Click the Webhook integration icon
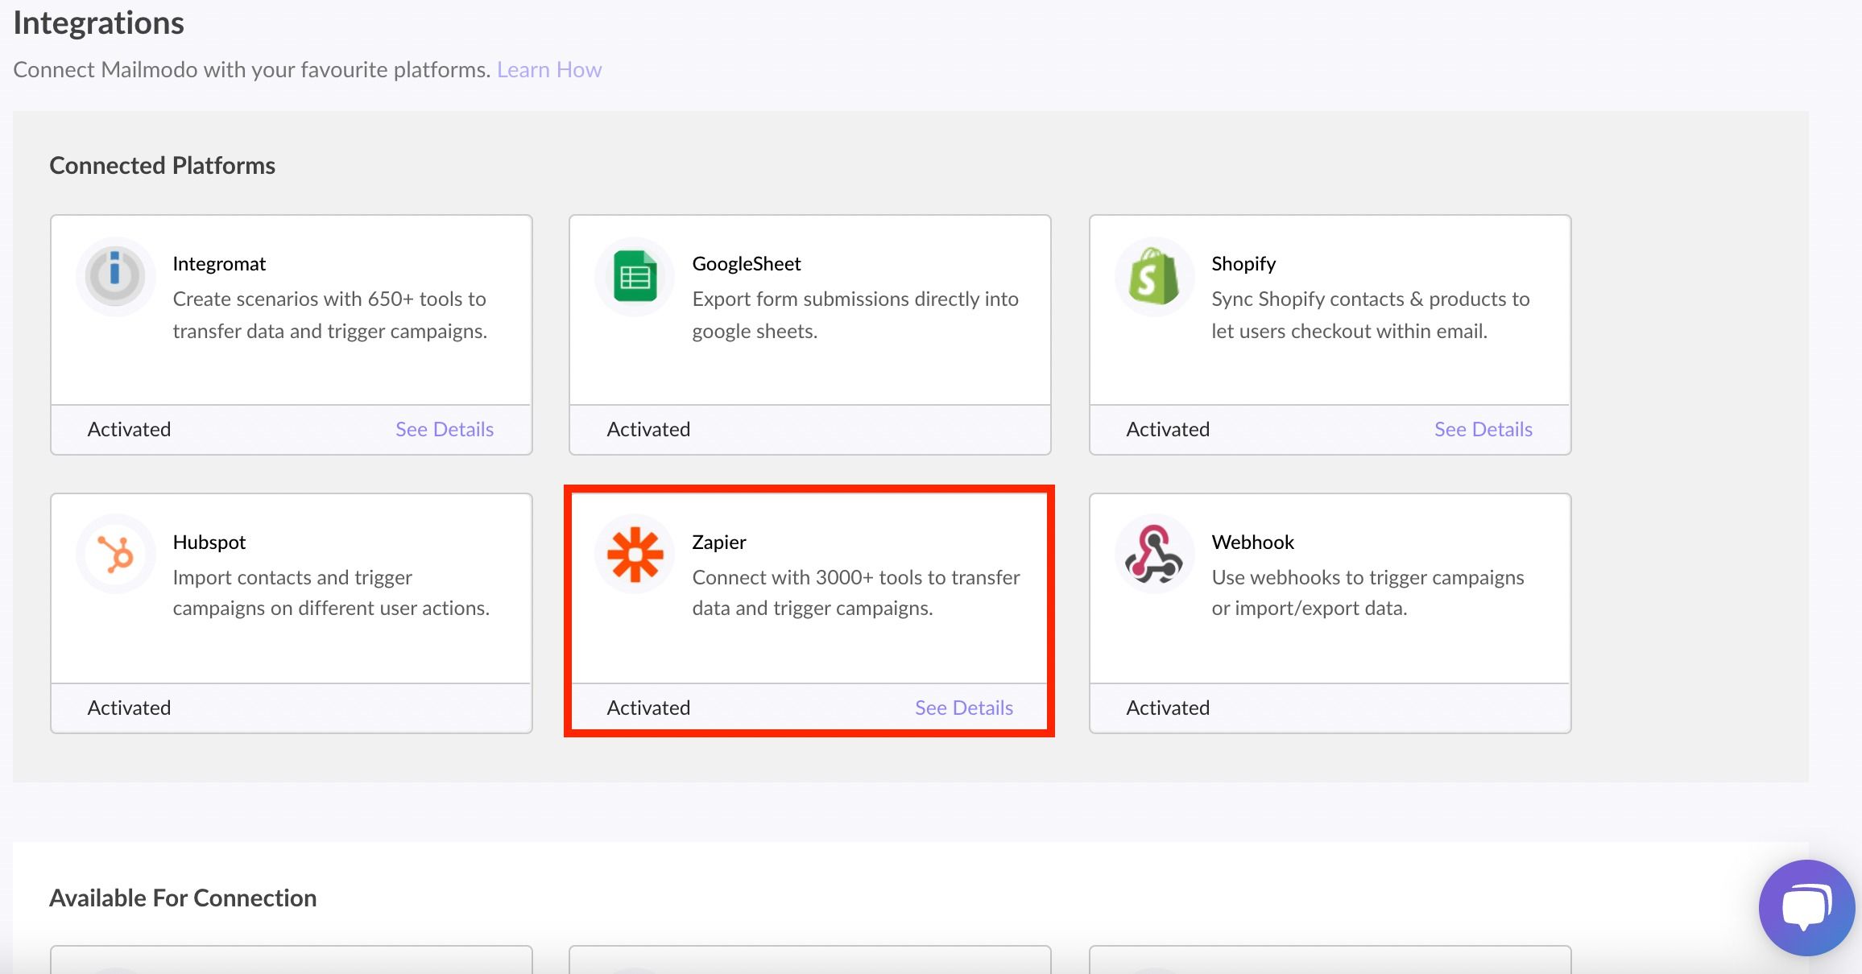 [x=1154, y=554]
